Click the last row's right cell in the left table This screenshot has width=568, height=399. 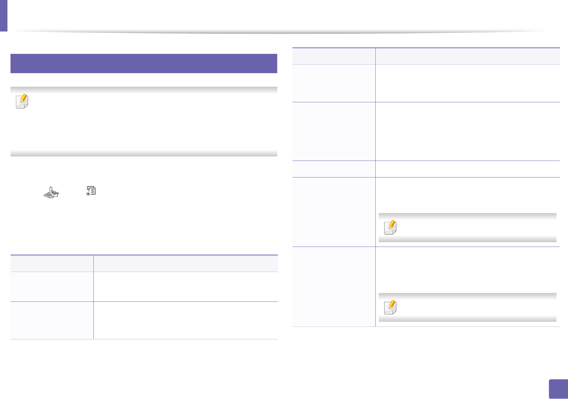pos(185,320)
